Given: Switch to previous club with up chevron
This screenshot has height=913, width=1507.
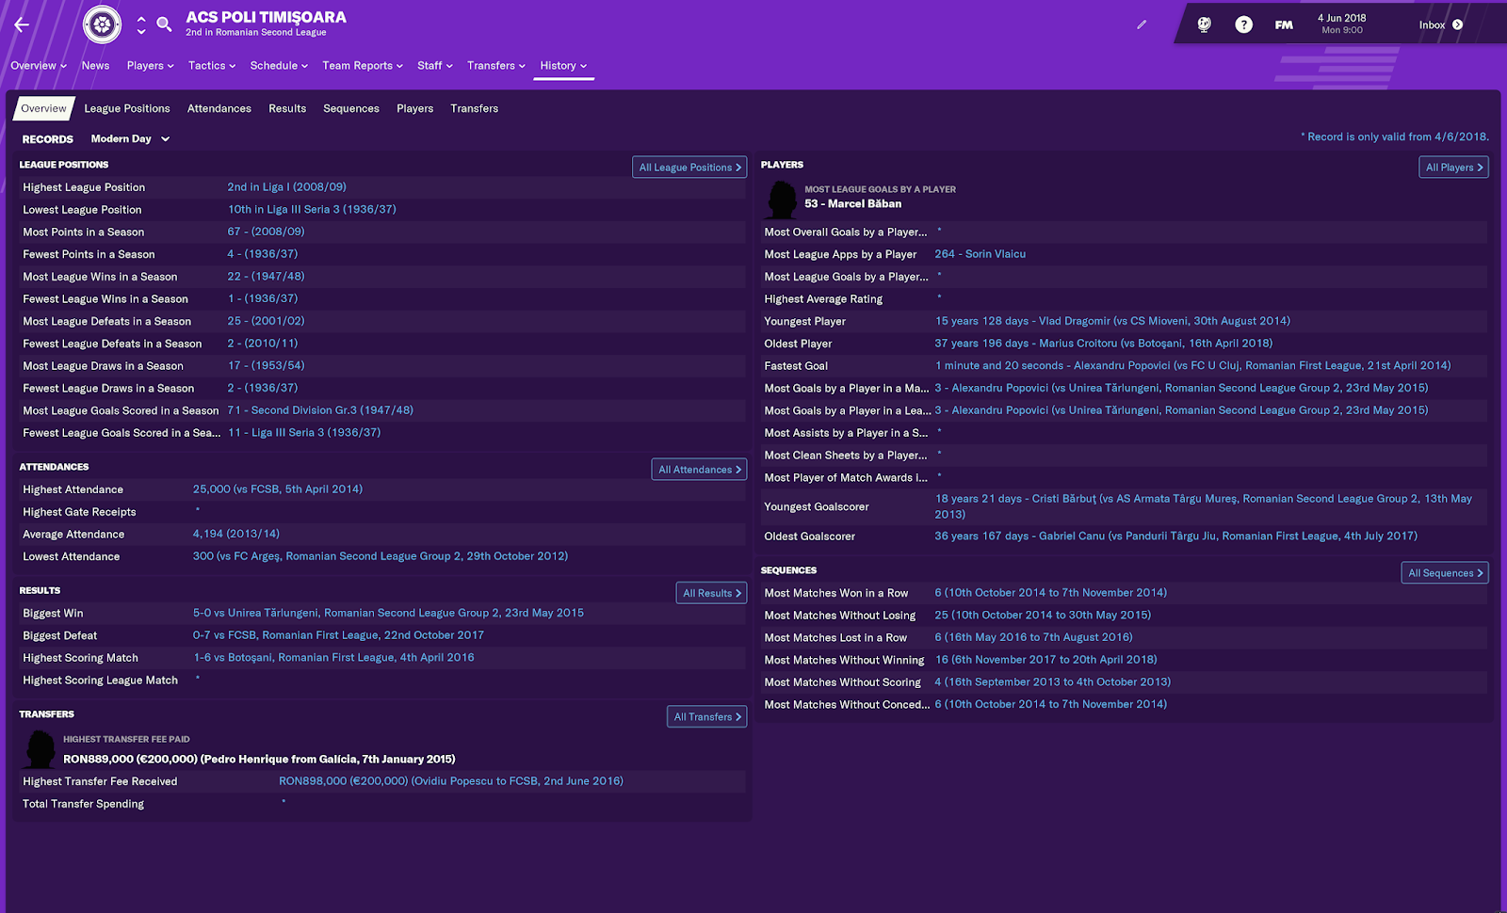Looking at the screenshot, I should pos(141,18).
